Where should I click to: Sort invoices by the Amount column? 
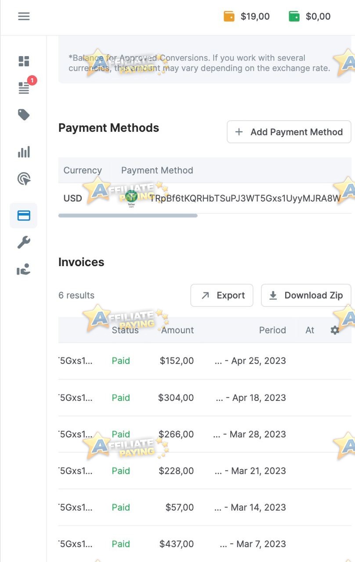tap(177, 330)
